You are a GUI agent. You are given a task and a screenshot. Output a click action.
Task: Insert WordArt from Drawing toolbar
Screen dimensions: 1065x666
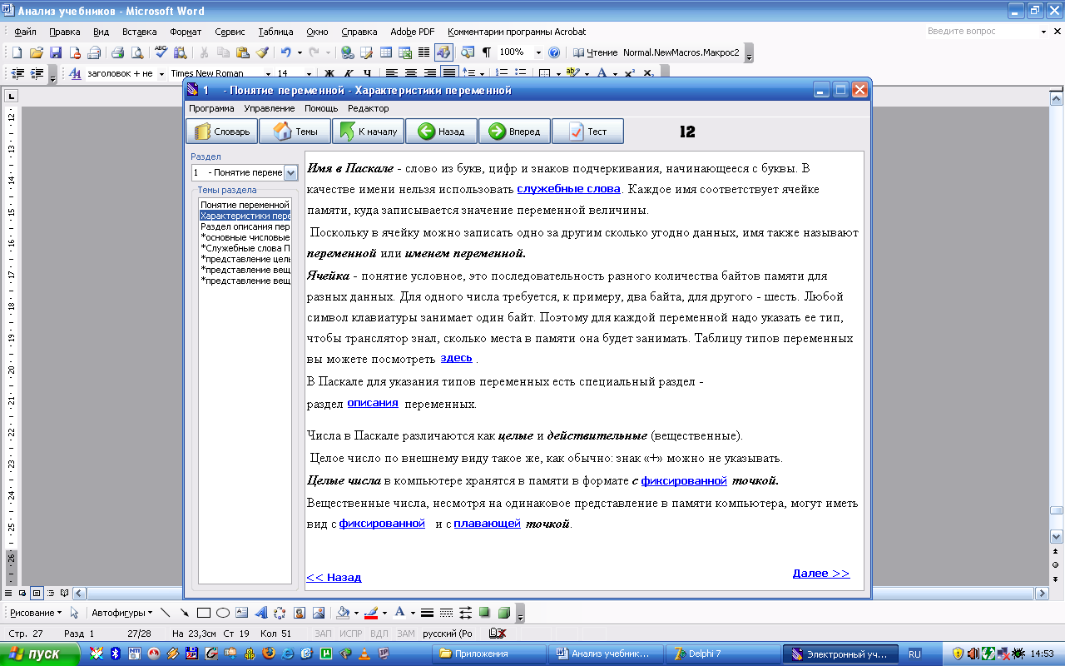click(x=261, y=613)
